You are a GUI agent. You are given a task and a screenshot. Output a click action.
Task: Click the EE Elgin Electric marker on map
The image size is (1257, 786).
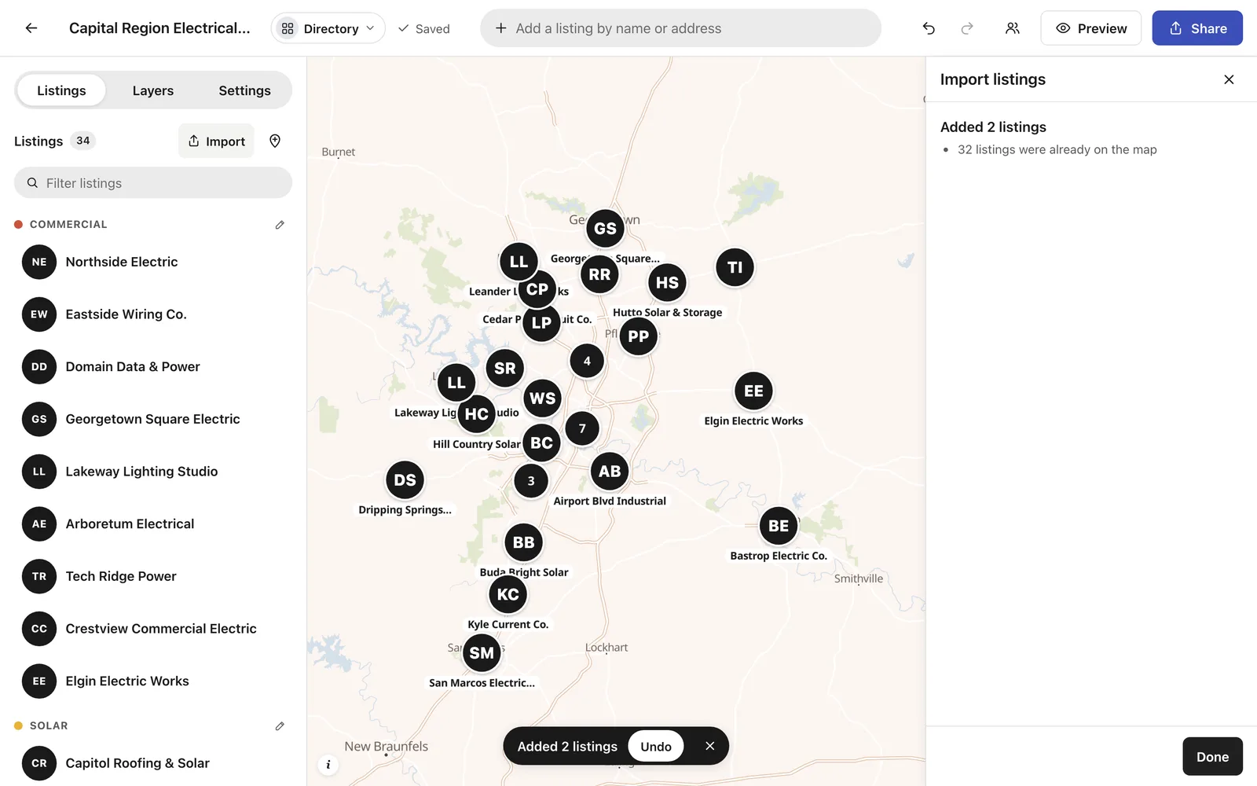[x=753, y=391]
